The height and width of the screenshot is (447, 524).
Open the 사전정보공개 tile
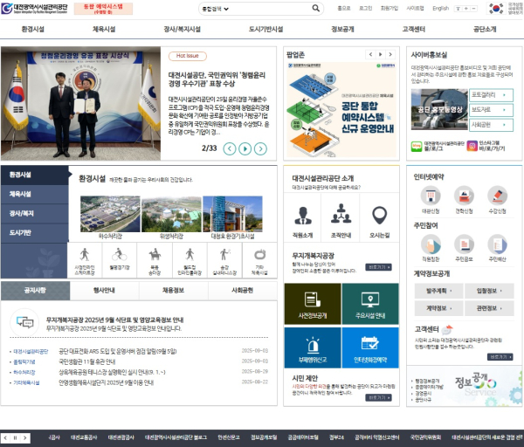coord(313,304)
